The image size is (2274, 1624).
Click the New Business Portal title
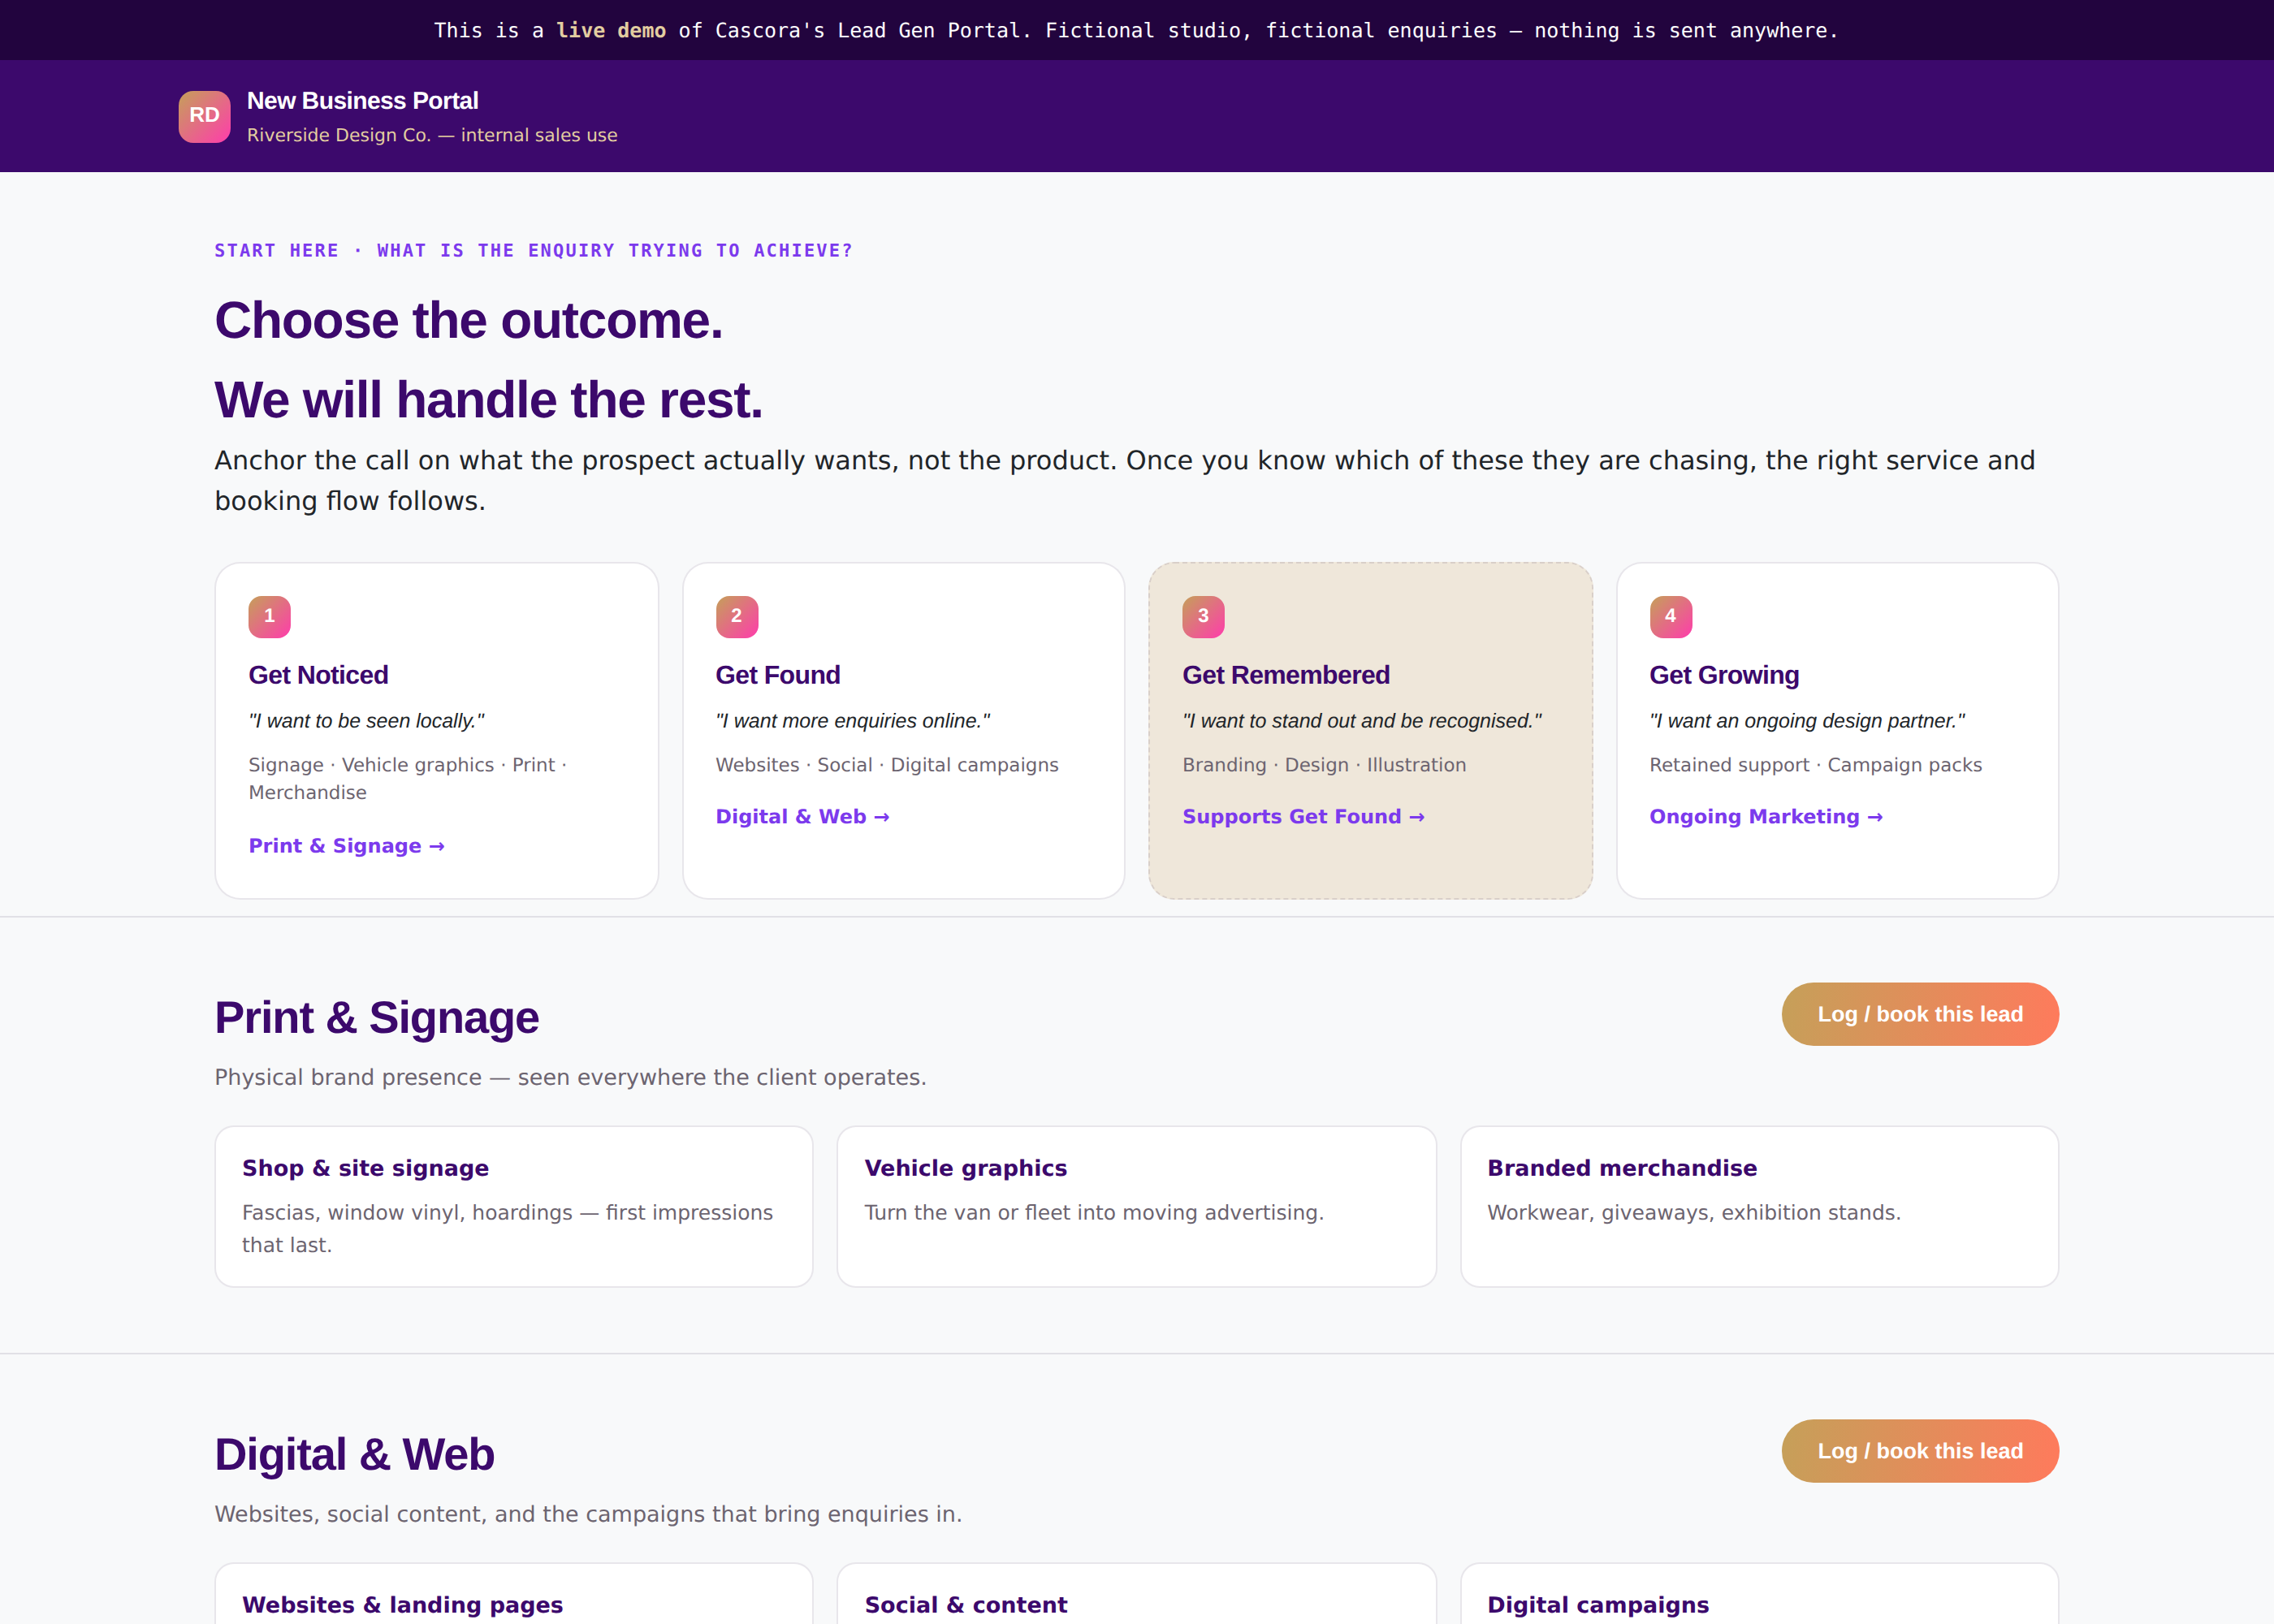tap(362, 101)
